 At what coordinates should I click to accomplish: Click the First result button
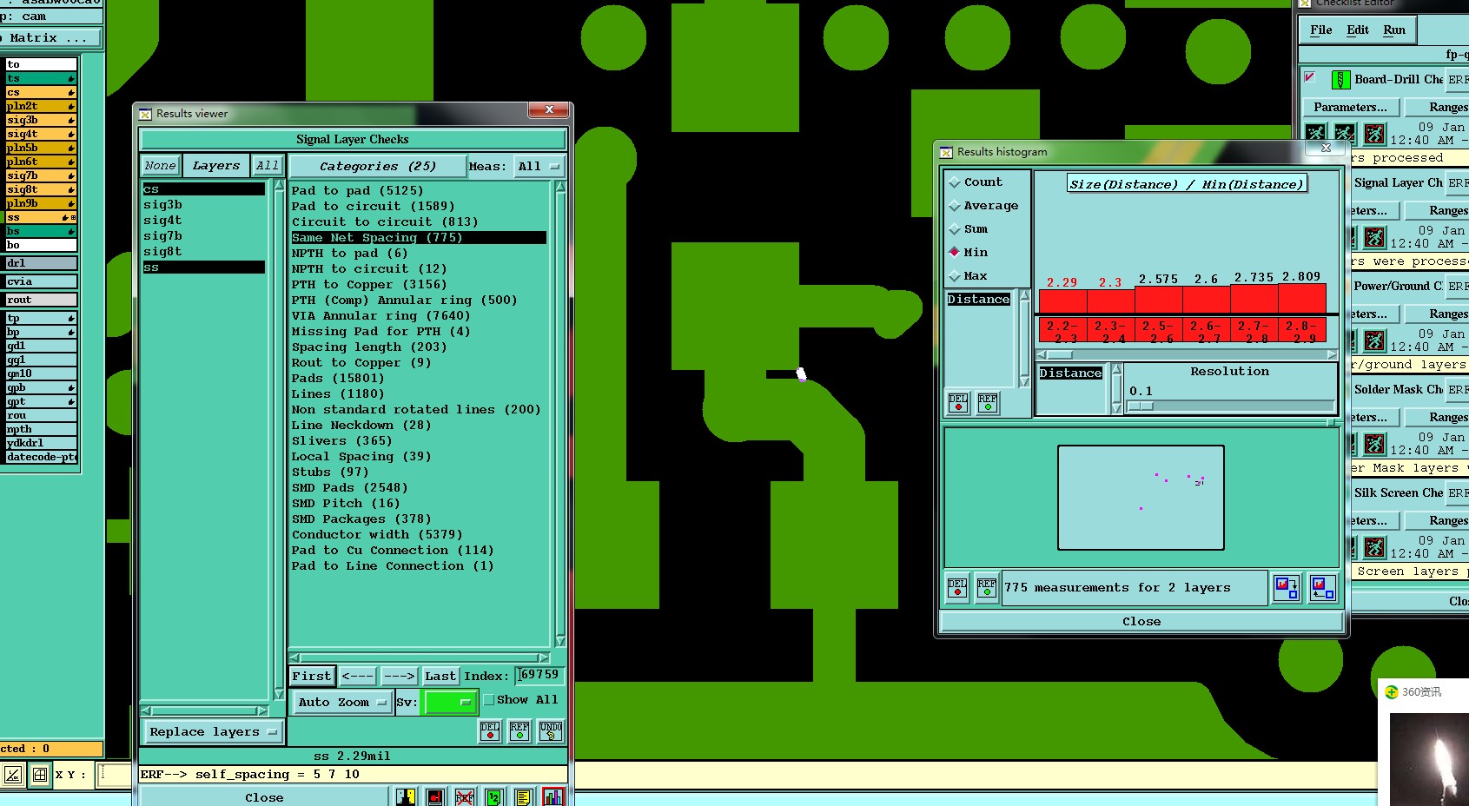point(312,677)
